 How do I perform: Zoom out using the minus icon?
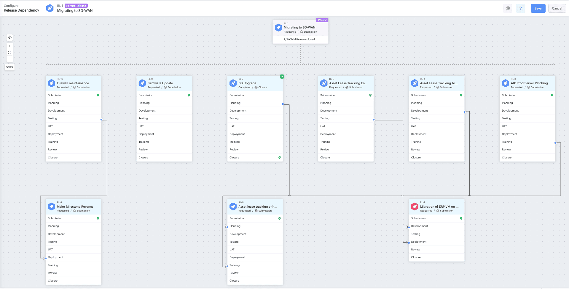[9, 59]
